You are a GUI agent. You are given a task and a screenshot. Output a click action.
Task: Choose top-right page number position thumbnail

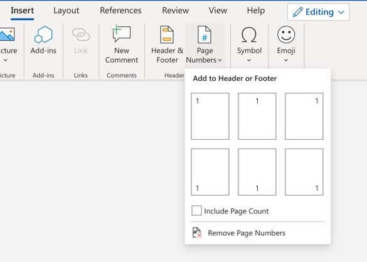tap(304, 116)
